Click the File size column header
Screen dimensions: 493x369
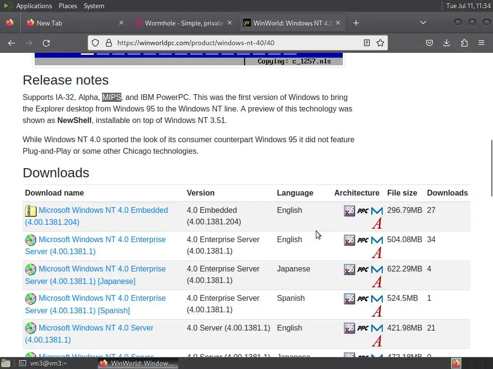[x=402, y=193]
